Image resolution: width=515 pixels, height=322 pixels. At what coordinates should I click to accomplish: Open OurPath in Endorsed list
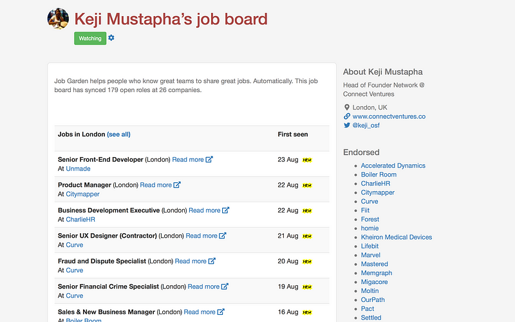point(373,299)
